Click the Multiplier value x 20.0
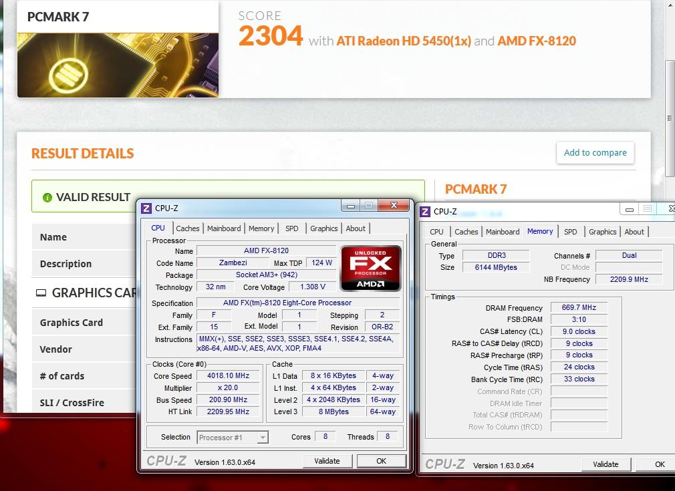The height and width of the screenshot is (491, 675). (228, 387)
